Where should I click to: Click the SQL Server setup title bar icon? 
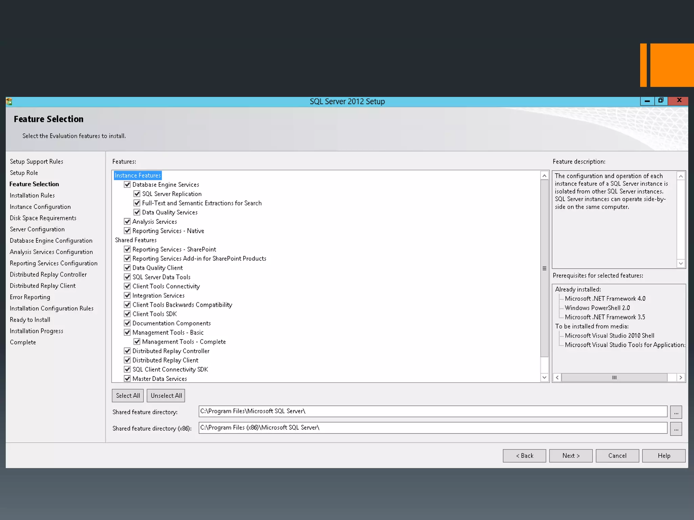coord(9,102)
